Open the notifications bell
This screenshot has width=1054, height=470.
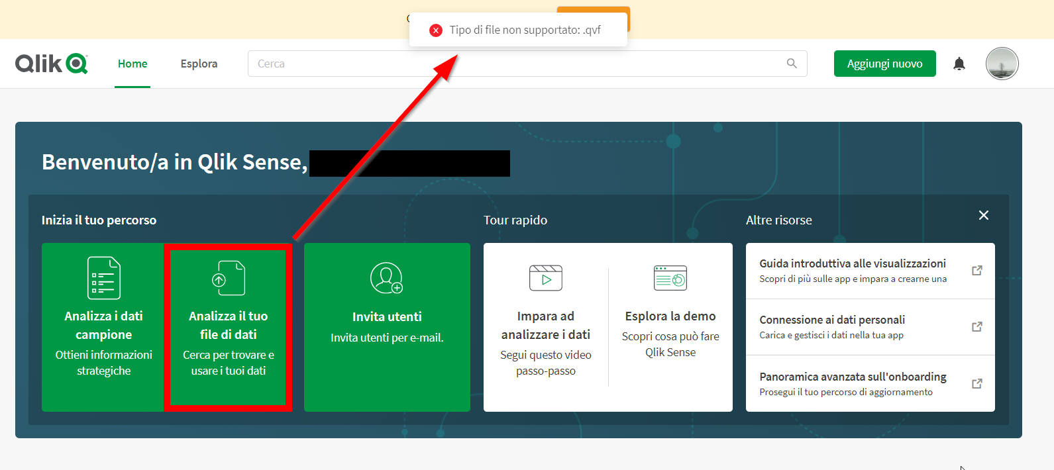pyautogui.click(x=959, y=64)
